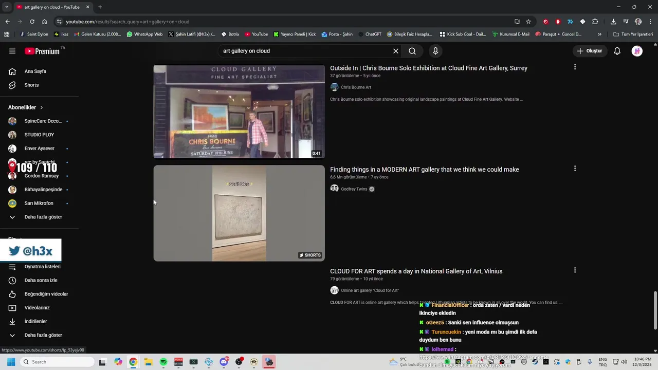Open Online art gallery Cloud for Art channel
This screenshot has height=370, width=658.
[370, 290]
